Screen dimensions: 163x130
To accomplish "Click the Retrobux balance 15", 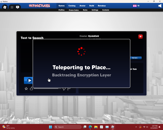I will (x=138, y=6).
